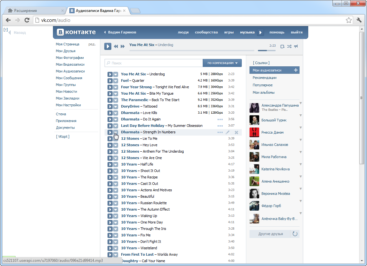The height and width of the screenshot is (266, 367).
Task: Reload the page in browser
Action: coord(27,20)
